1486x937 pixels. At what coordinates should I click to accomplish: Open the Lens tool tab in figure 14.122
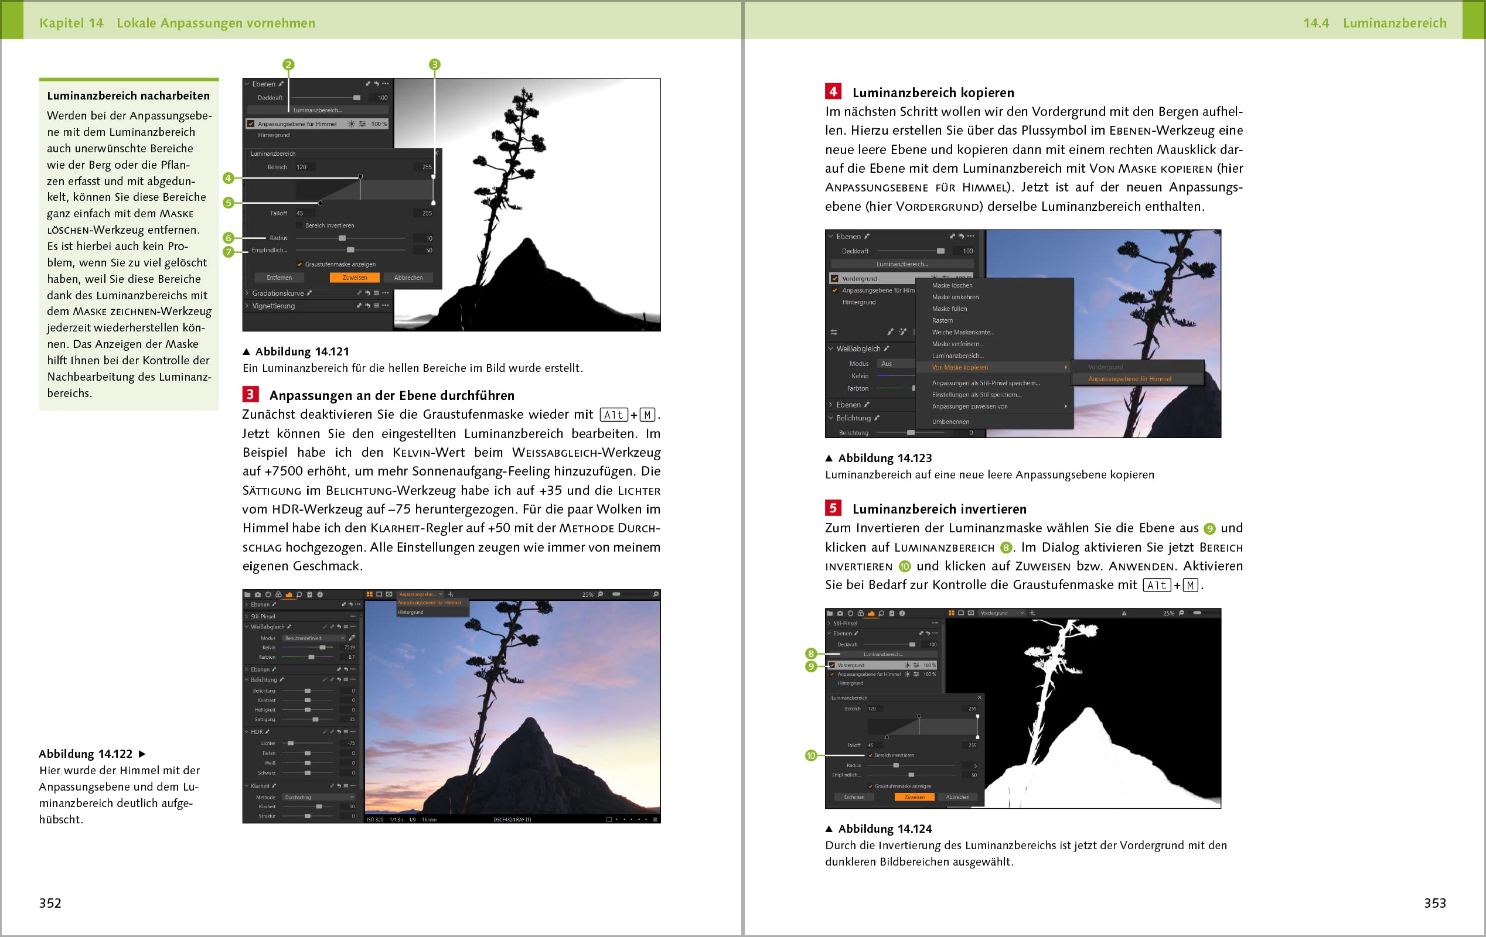[268, 594]
